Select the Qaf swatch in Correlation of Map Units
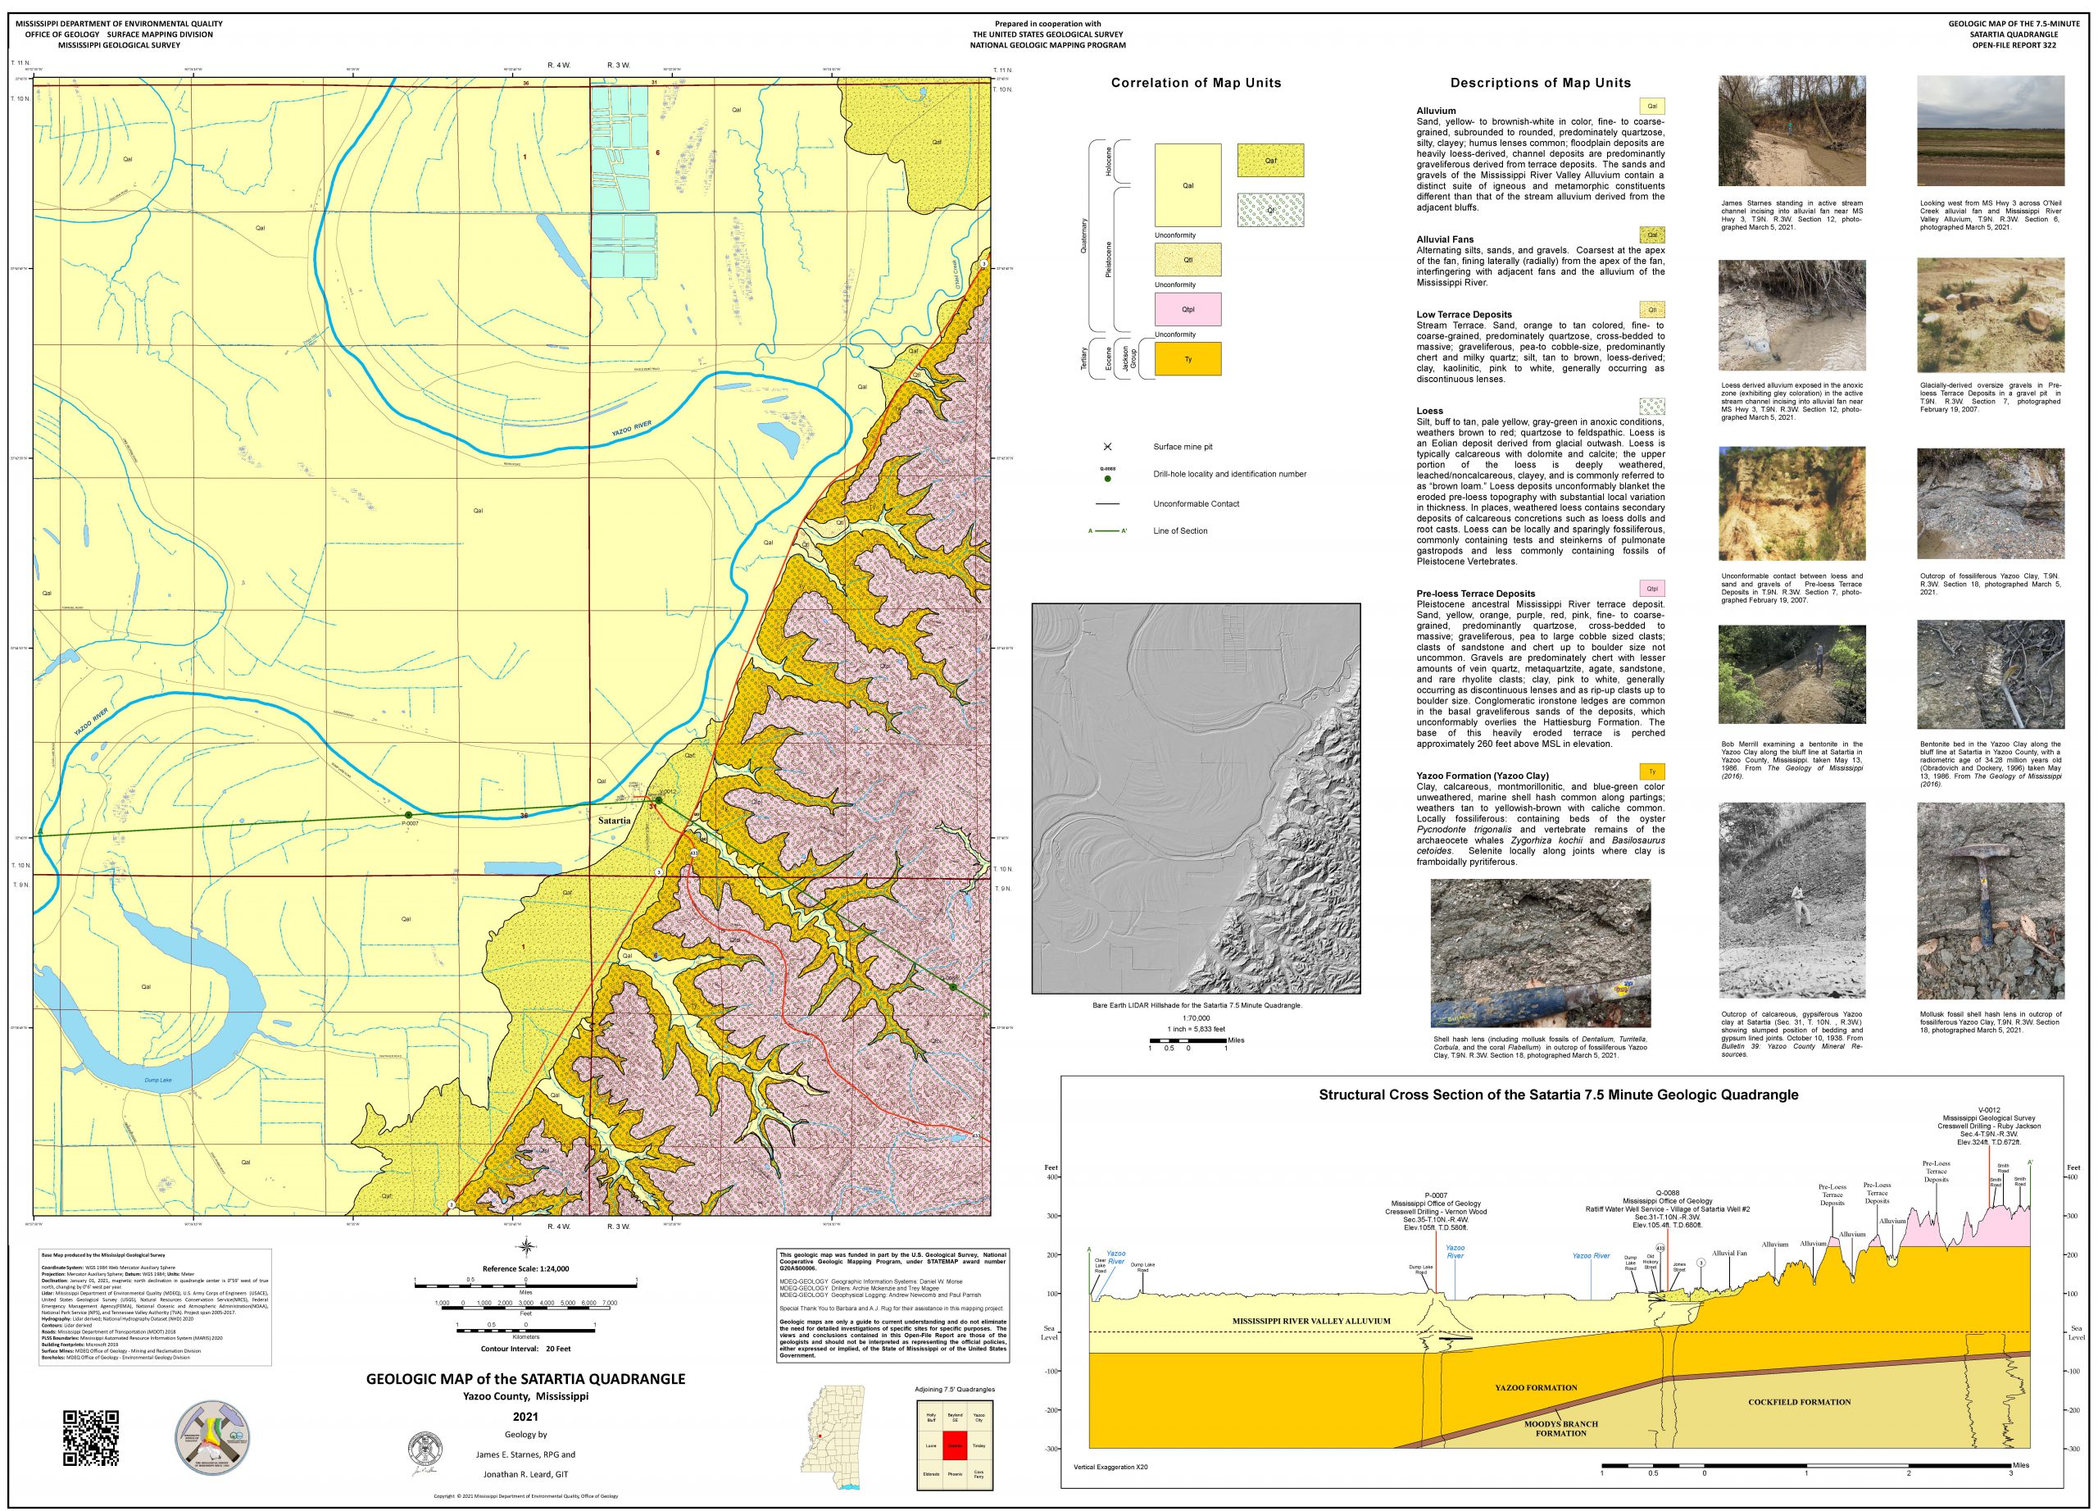 click(x=1271, y=160)
